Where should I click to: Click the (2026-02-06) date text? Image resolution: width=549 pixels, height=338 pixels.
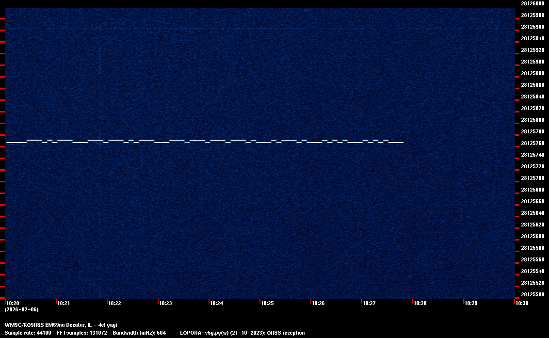click(21, 309)
